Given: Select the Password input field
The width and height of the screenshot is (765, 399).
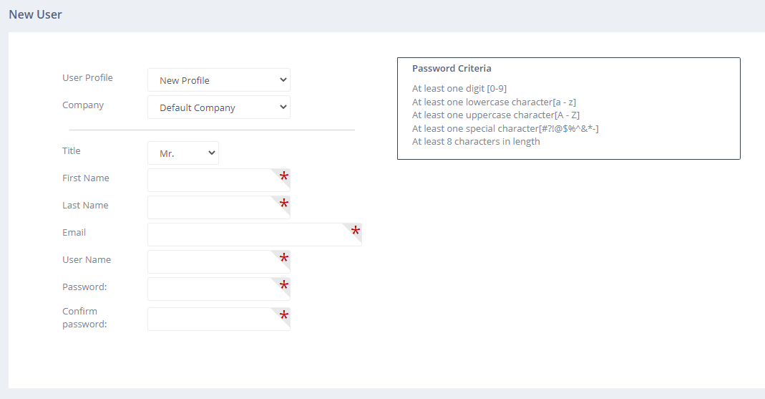Looking at the screenshot, I should 218,289.
